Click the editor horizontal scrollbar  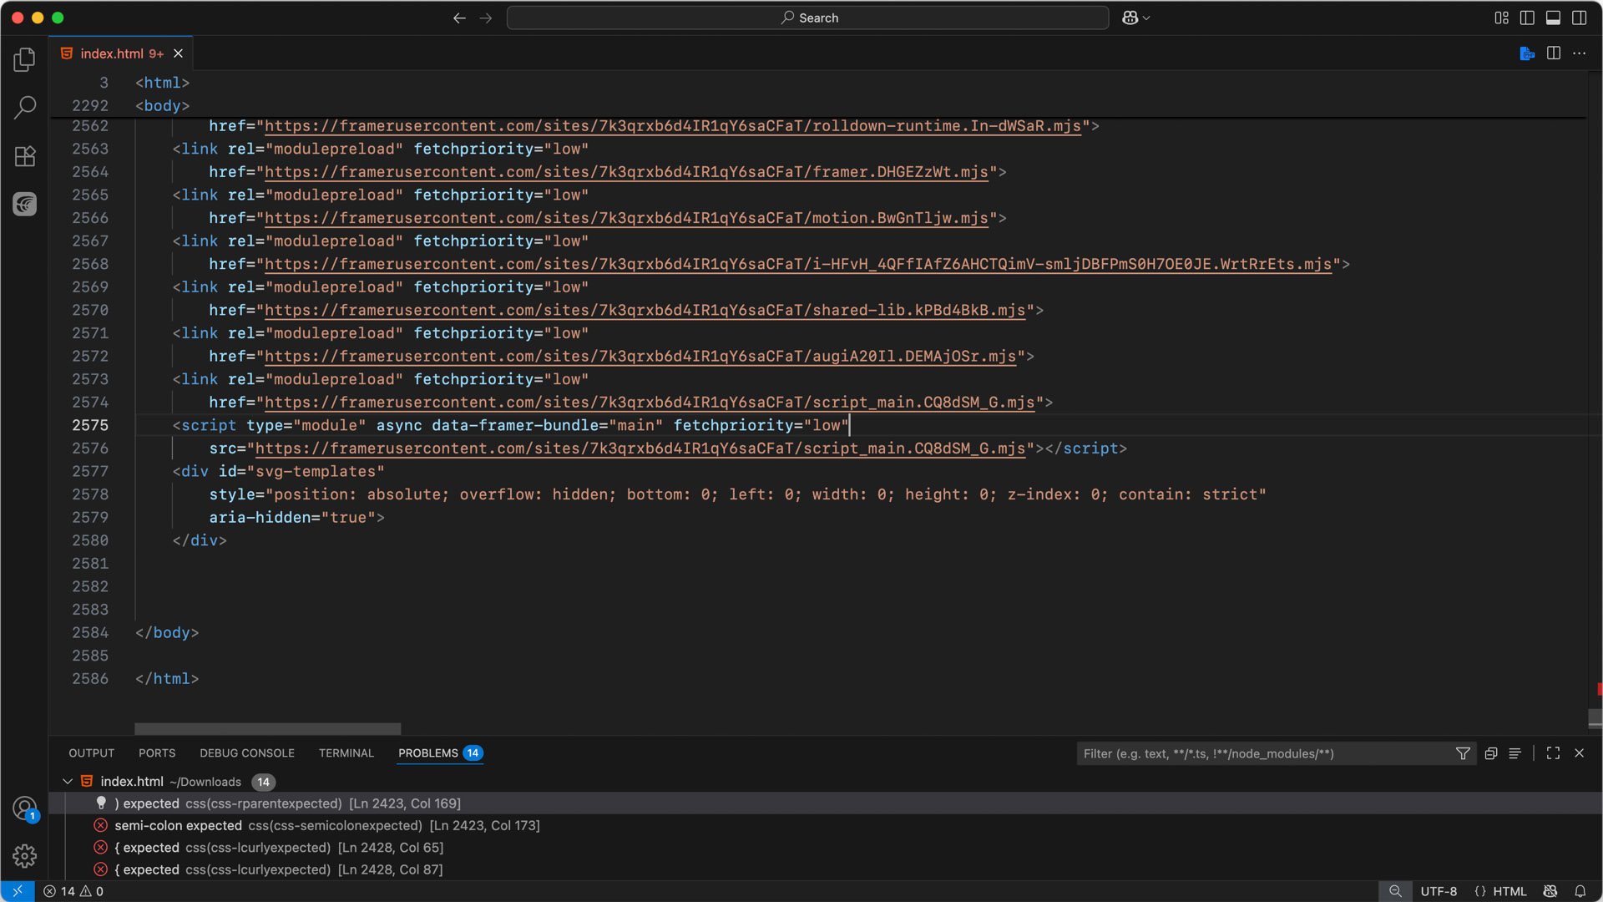(267, 729)
